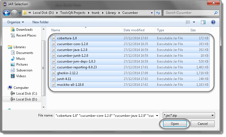Sort files by Date modified column
The width and height of the screenshot is (226, 137).
[134, 30]
